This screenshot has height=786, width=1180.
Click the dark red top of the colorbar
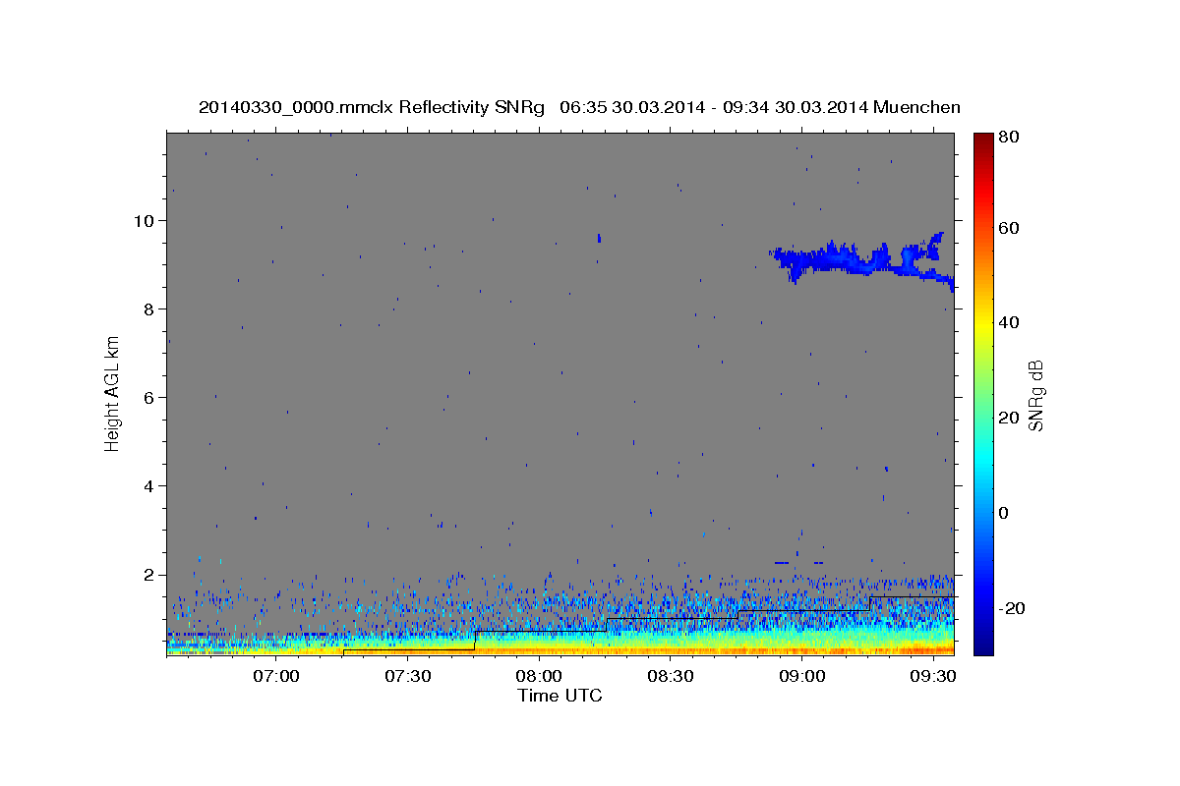pyautogui.click(x=982, y=142)
